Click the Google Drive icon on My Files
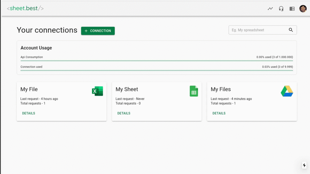Image resolution: width=310 pixels, height=174 pixels. coord(287,91)
